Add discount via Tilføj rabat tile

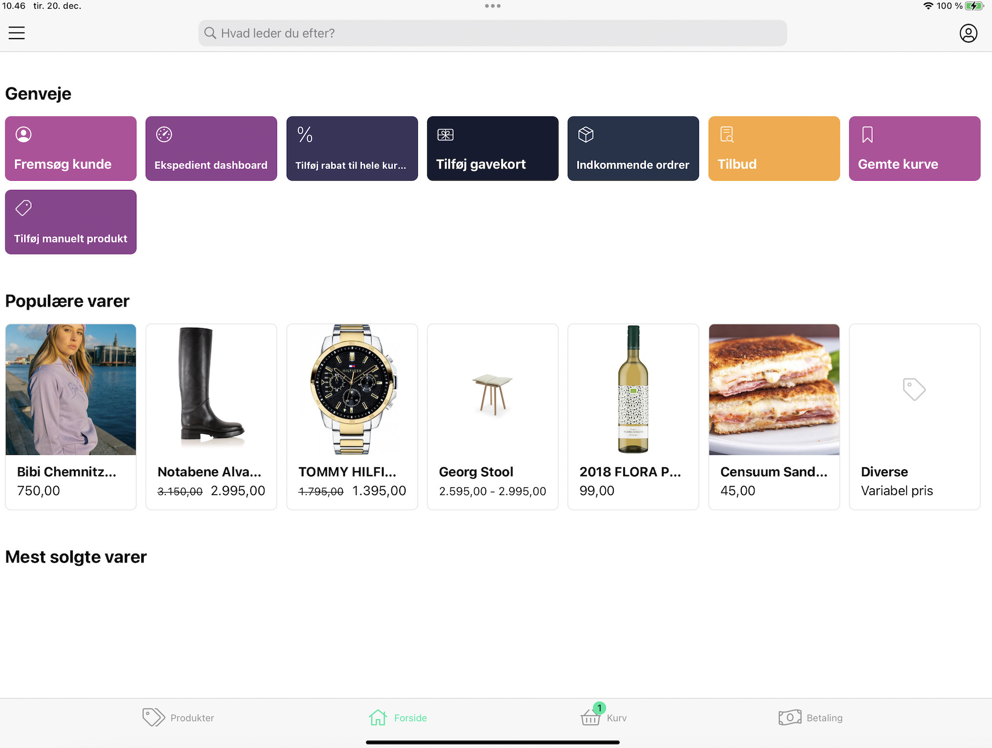pos(352,148)
